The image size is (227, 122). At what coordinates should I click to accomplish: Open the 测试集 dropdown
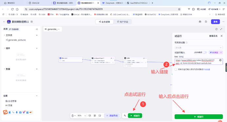198,48
